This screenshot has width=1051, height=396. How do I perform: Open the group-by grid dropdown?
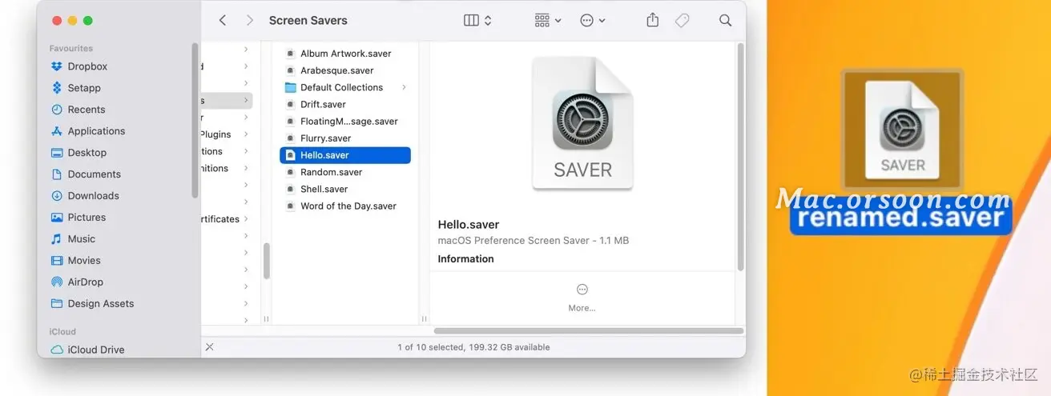click(x=548, y=20)
